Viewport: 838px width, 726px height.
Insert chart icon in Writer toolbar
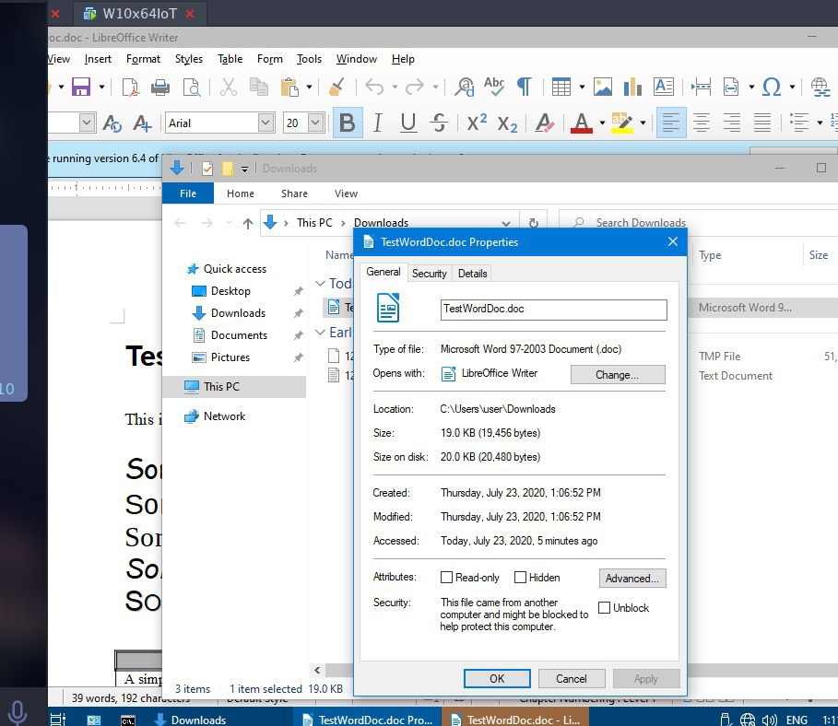pos(632,87)
